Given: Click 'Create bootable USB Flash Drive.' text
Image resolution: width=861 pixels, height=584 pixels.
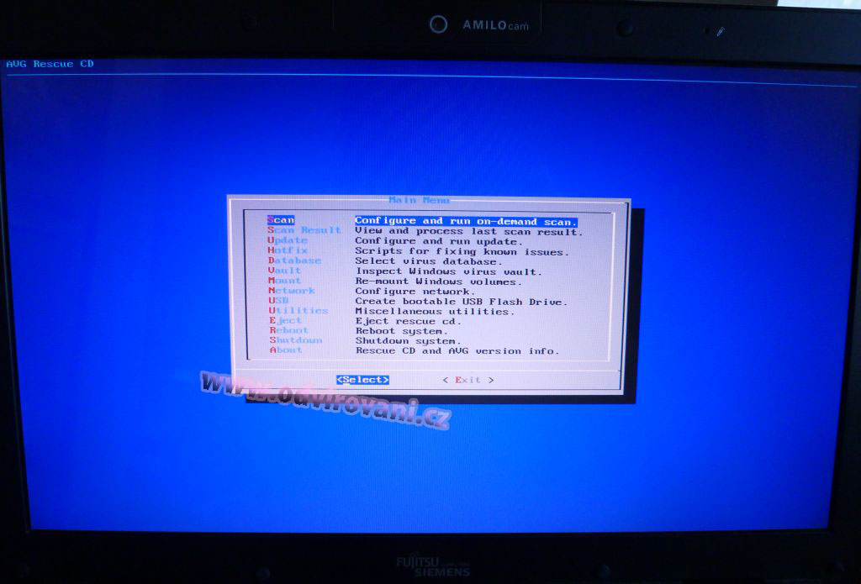Looking at the screenshot, I should click(x=462, y=302).
